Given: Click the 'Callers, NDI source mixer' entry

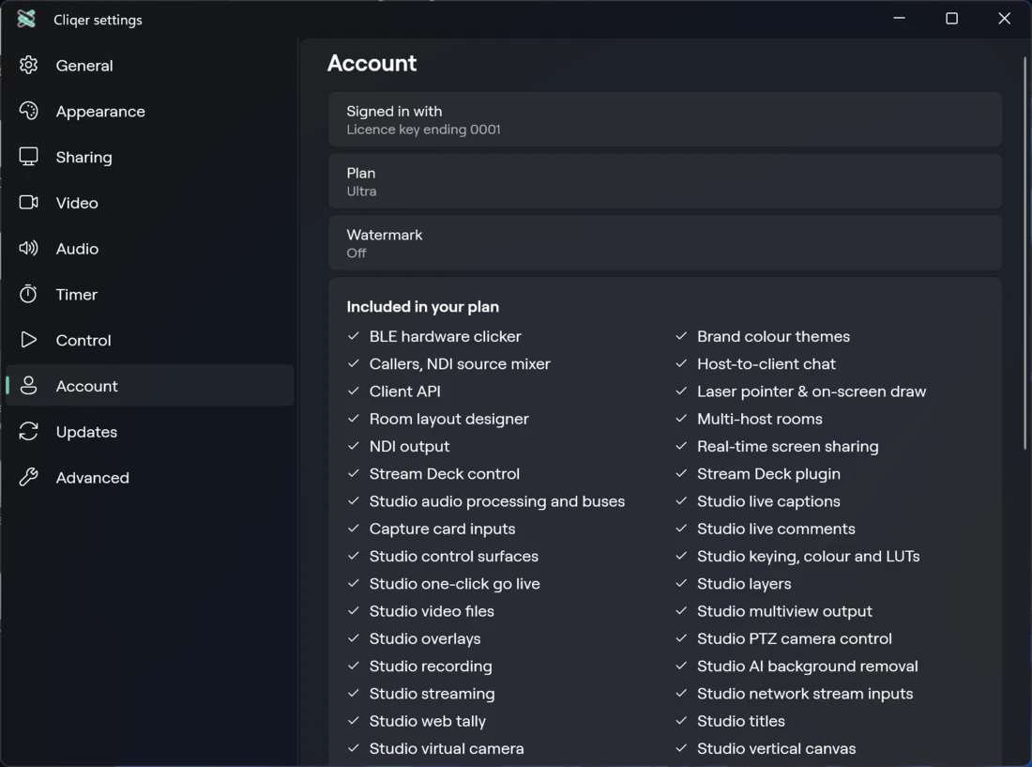Looking at the screenshot, I should [460, 363].
